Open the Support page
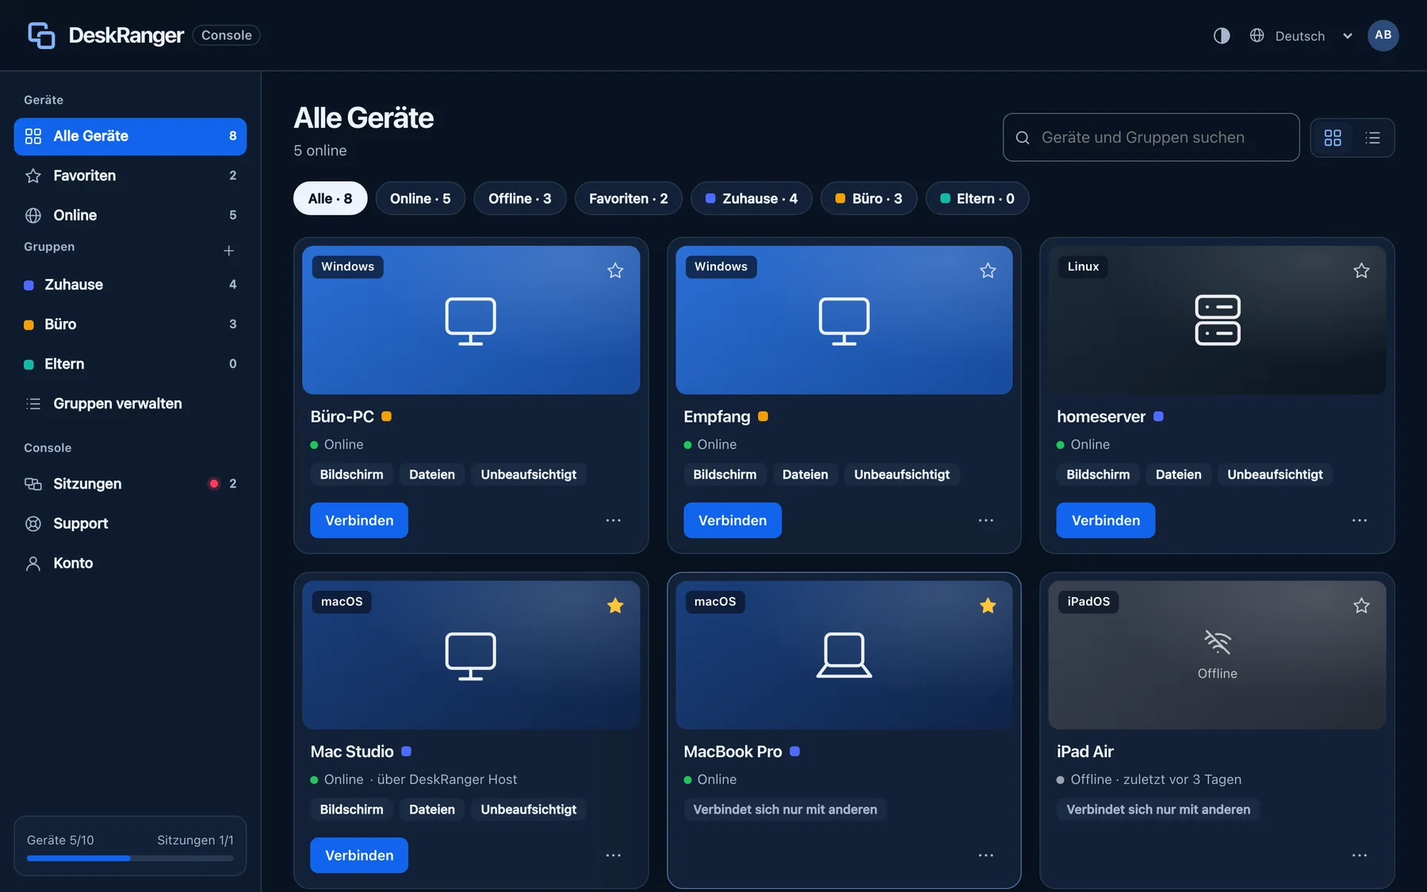1427x892 pixels. 130,523
